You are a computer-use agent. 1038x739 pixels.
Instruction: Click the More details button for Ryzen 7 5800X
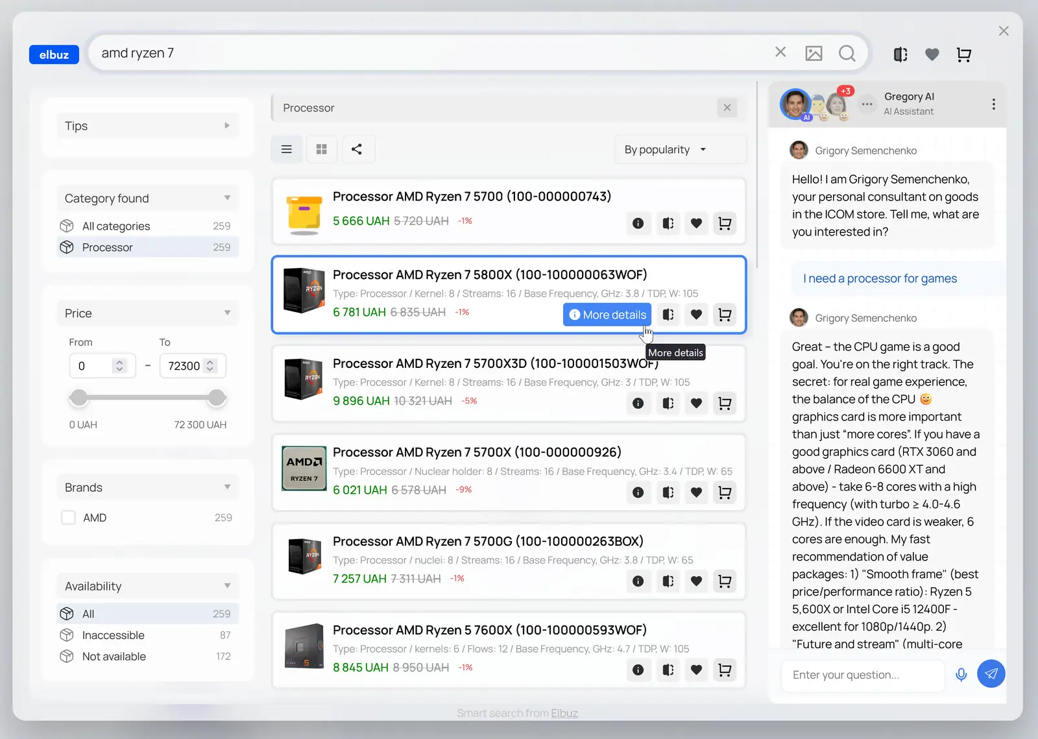(x=607, y=315)
